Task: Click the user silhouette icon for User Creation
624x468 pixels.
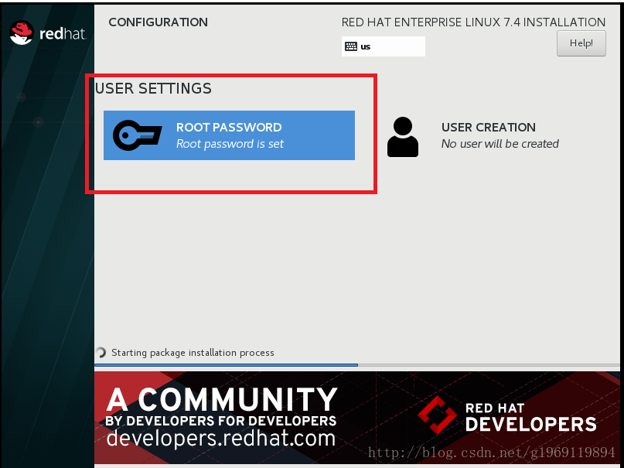Action: pyautogui.click(x=403, y=136)
